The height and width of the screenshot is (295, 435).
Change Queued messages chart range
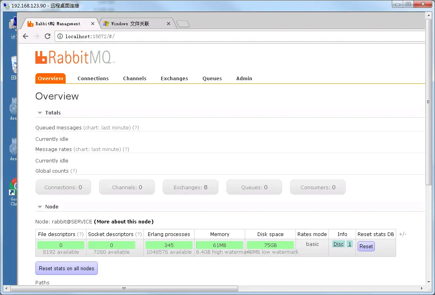[107, 127]
